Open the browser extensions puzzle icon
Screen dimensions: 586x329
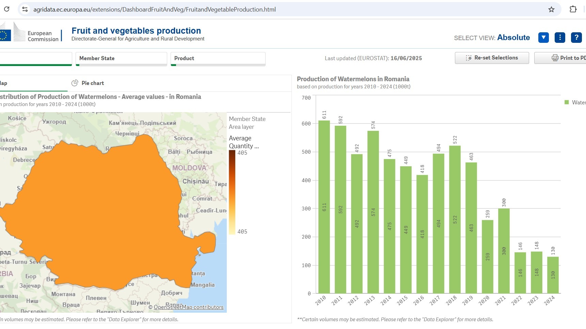pos(574,10)
